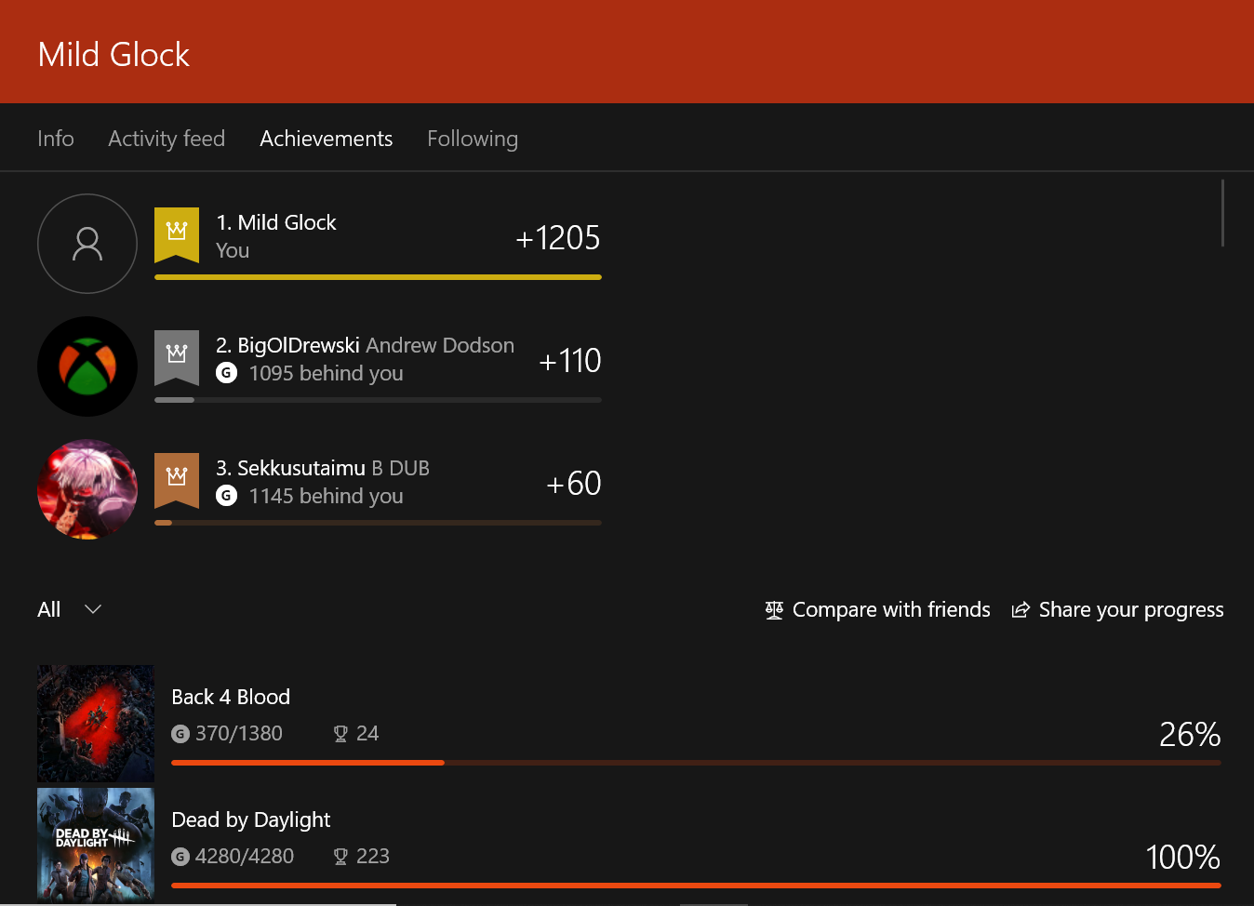Click Compare with friends link
The width and height of the screenshot is (1254, 906).
tap(877, 609)
